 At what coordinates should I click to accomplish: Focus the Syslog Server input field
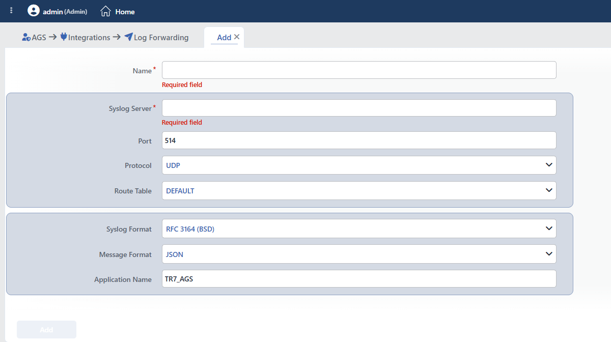tap(359, 108)
